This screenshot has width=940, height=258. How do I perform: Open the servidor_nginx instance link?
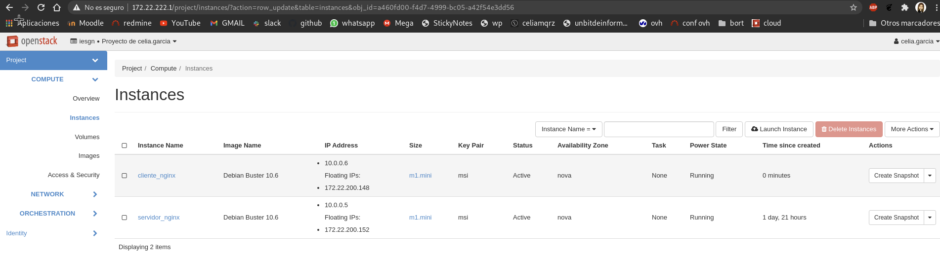tap(159, 218)
